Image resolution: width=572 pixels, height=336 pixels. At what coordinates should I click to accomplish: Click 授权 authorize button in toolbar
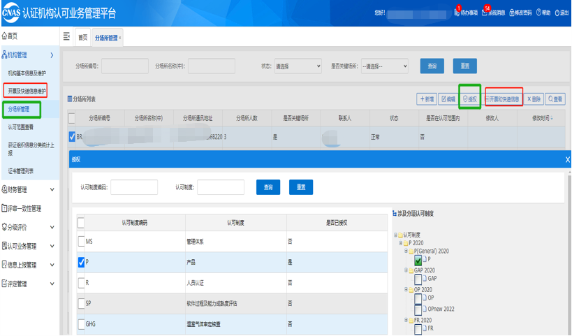470,99
